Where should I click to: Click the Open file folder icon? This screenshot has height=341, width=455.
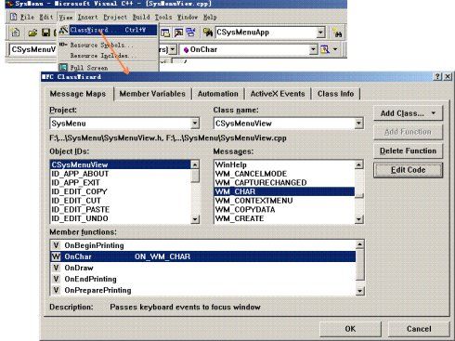point(32,33)
